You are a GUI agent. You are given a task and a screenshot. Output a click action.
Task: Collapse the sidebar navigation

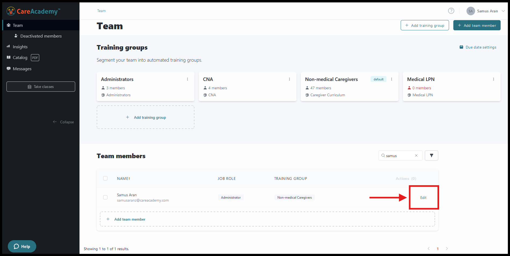pos(63,122)
